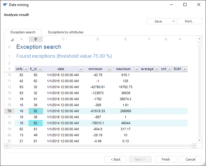Click the Data mining app icon in title bar

[5, 5]
